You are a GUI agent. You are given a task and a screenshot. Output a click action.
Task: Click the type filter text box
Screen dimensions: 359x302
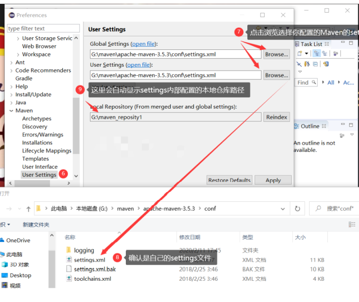pos(43,28)
